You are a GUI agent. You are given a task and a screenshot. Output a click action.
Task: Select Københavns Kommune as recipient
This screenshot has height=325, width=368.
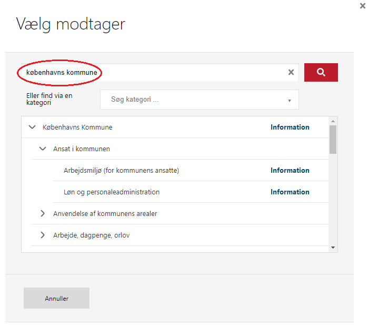[x=77, y=127]
